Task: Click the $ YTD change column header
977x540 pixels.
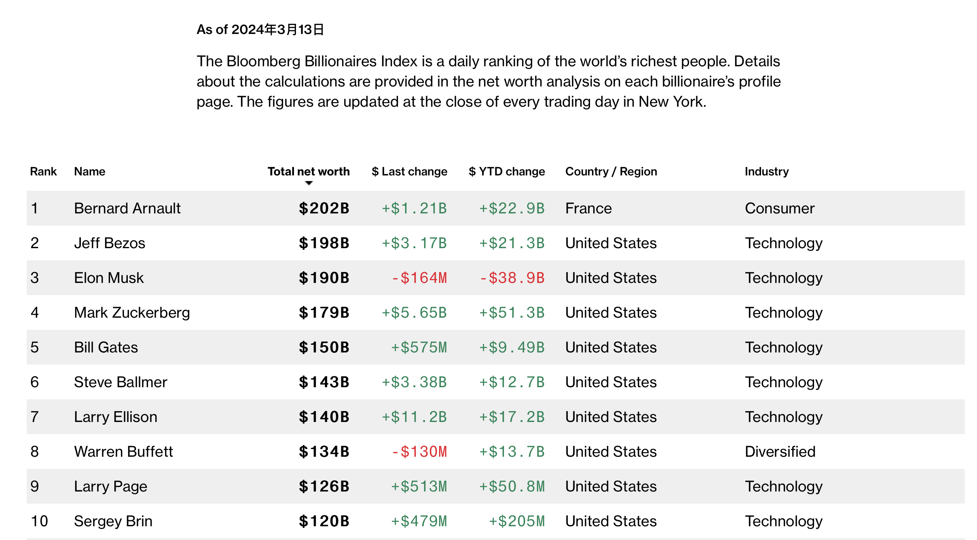Action: pyautogui.click(x=507, y=171)
